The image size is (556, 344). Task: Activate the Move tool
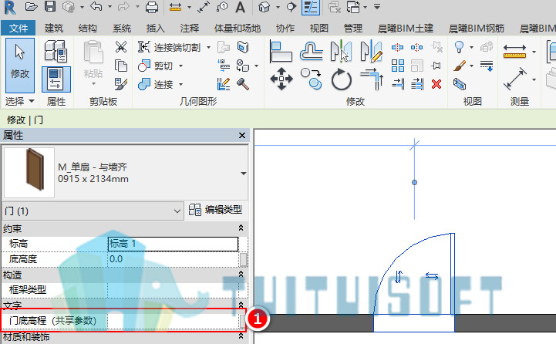281,79
